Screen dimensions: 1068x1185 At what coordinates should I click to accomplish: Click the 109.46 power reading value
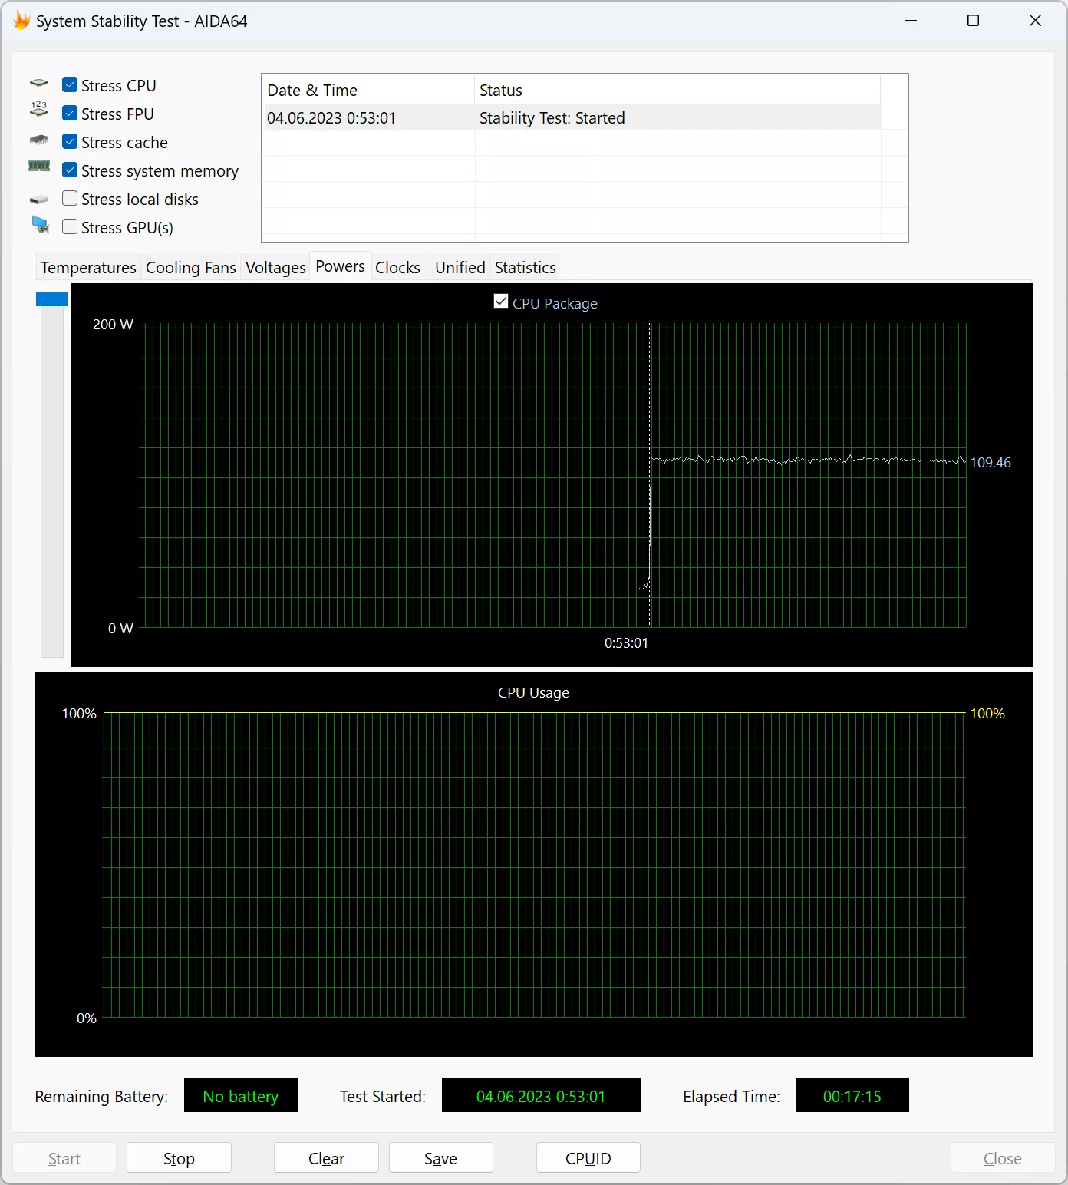tap(991, 463)
